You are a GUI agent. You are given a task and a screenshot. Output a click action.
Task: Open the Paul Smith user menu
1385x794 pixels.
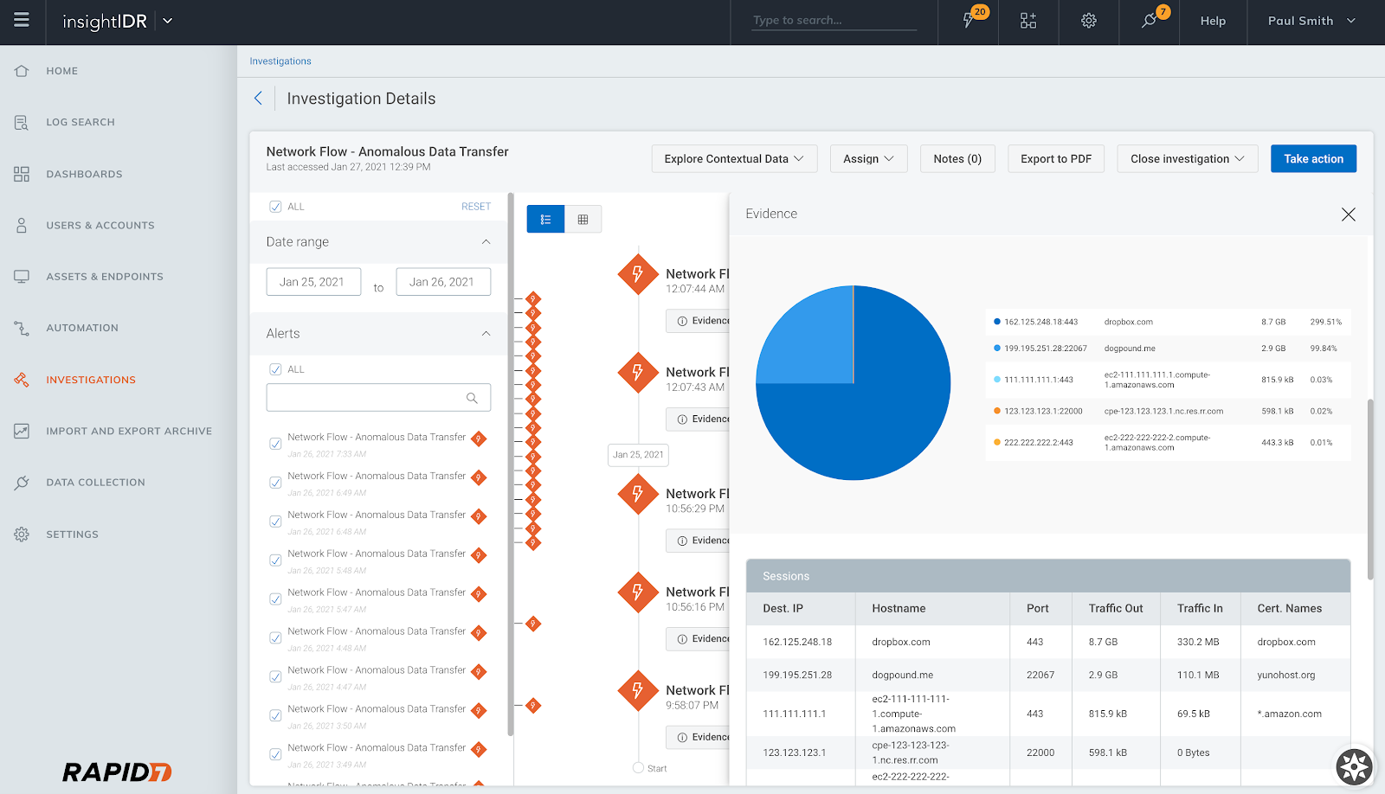click(1311, 21)
